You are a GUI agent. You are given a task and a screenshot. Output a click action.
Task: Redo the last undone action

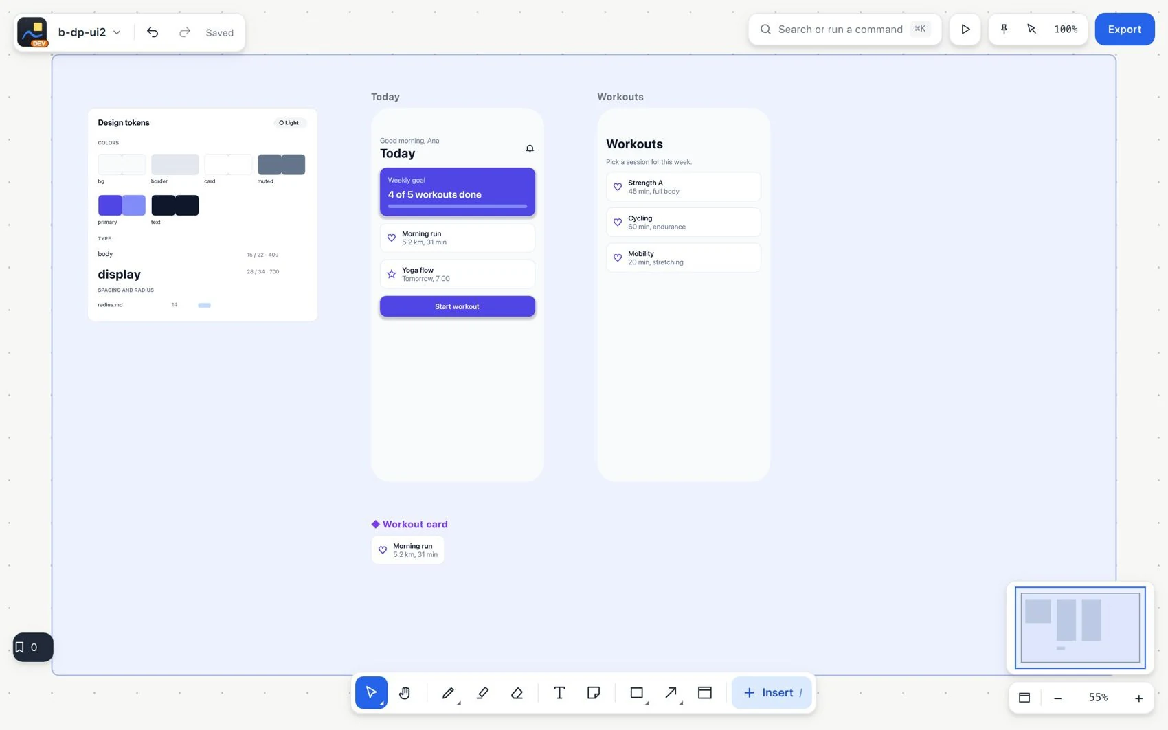pos(184,32)
